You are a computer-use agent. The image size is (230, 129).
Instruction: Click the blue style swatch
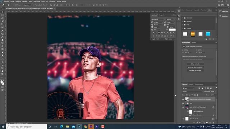click(208, 34)
